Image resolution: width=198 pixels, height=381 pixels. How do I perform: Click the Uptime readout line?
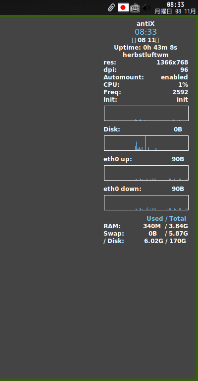pyautogui.click(x=146, y=48)
